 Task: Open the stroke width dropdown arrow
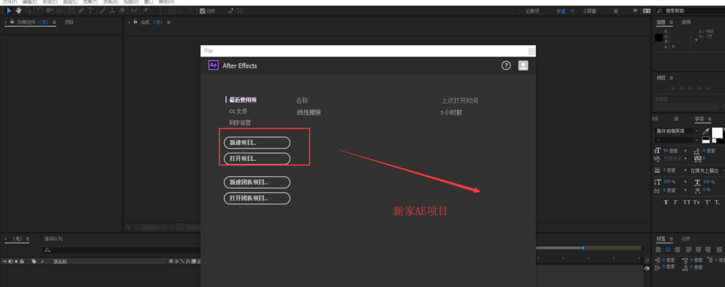tap(685, 170)
